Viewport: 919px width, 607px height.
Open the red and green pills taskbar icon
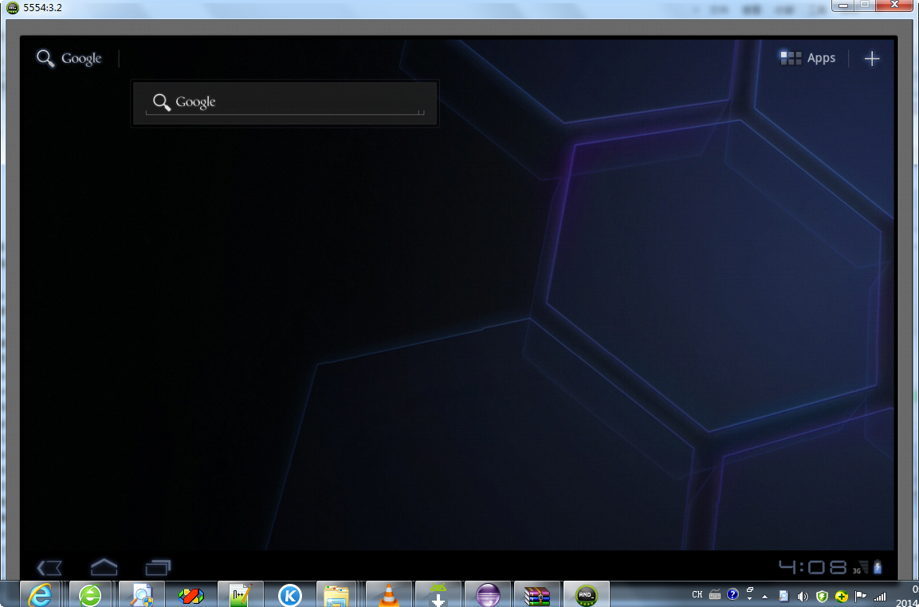(191, 595)
